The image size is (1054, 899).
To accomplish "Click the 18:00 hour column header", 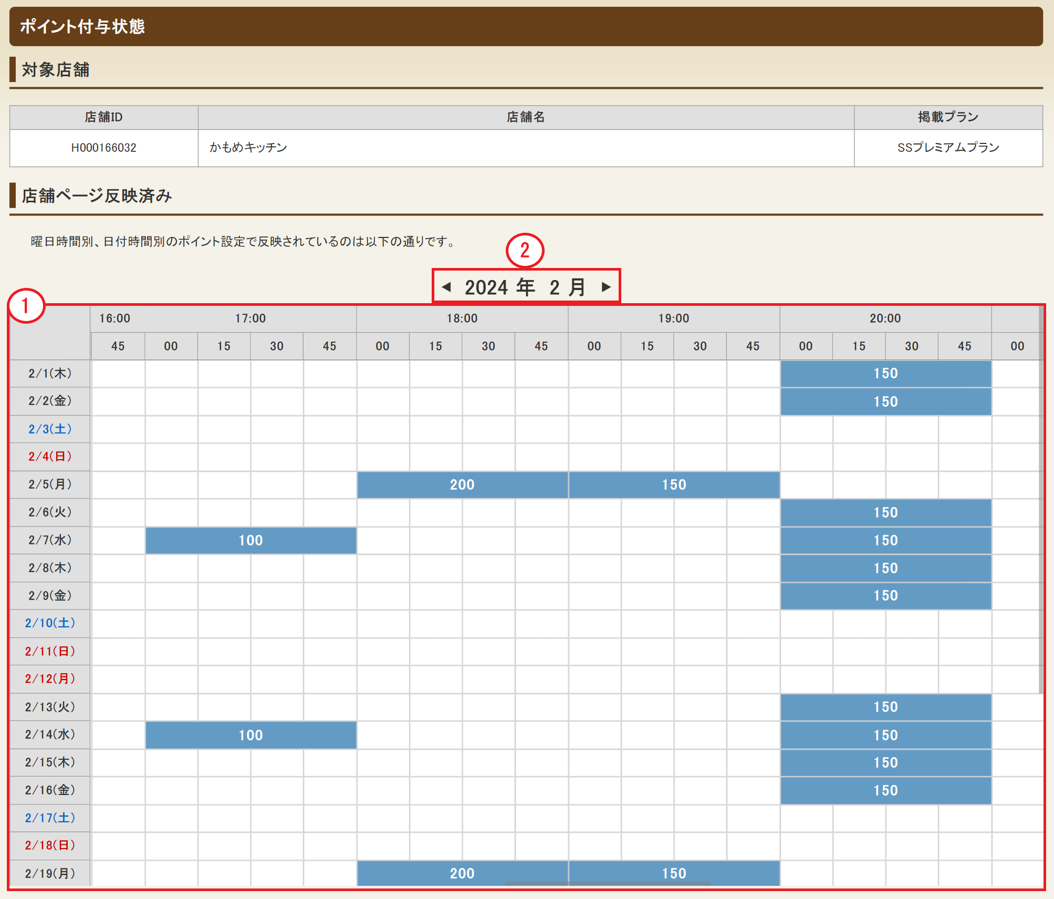I will click(462, 318).
